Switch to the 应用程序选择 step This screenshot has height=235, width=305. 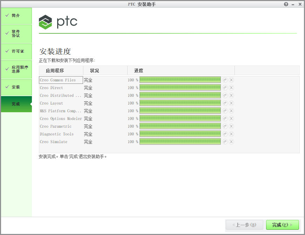tap(16, 69)
